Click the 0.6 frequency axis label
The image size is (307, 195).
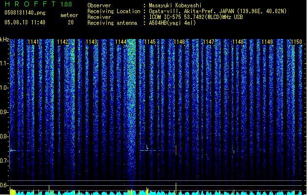[4, 185]
